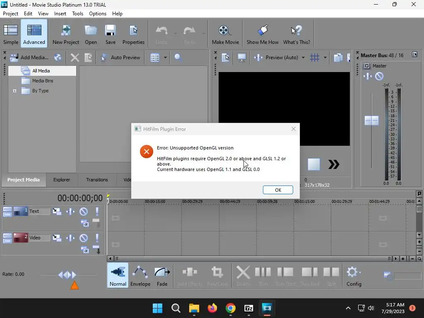Launch Google Chrome from taskbar
The height and width of the screenshot is (318, 424).
click(230, 308)
